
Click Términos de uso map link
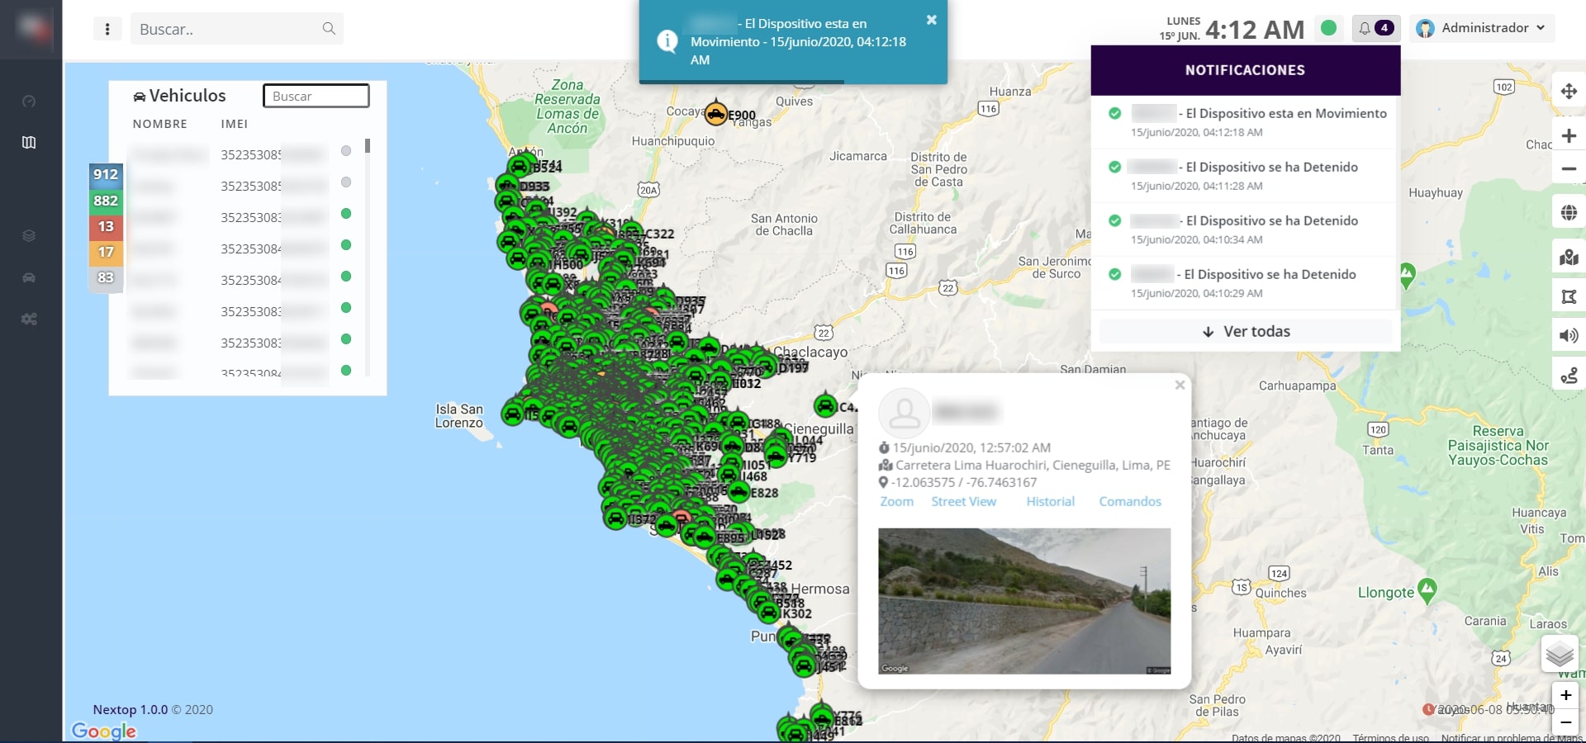(1391, 737)
